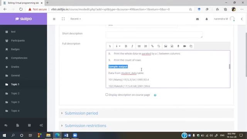Open the paragraph styles dropdown
The image size is (247, 139).
[x=118, y=46]
